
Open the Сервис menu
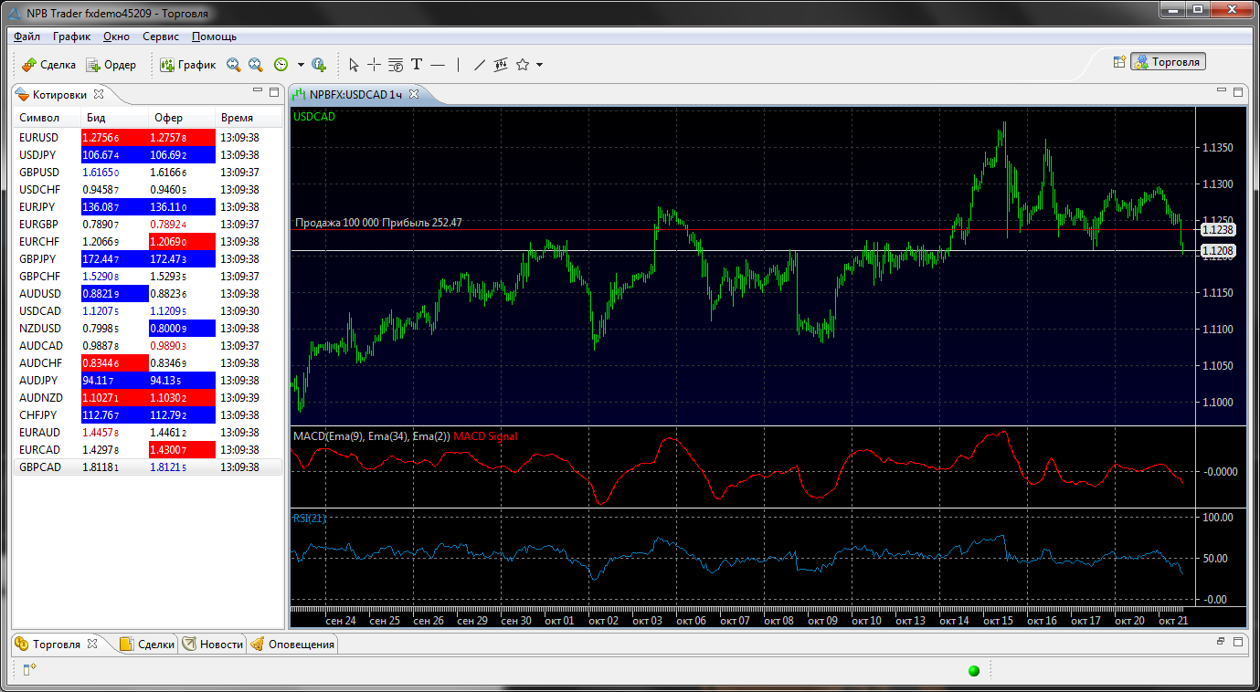pos(161,37)
